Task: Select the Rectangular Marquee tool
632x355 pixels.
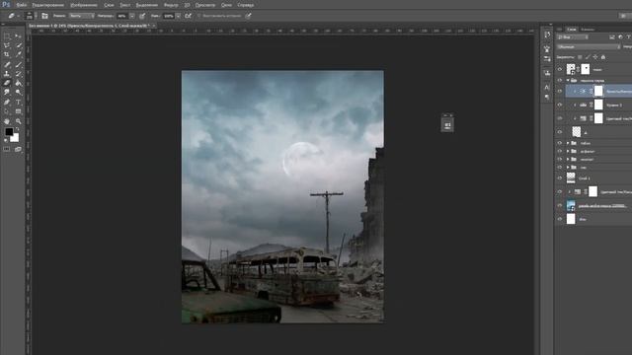Action: click(7, 35)
